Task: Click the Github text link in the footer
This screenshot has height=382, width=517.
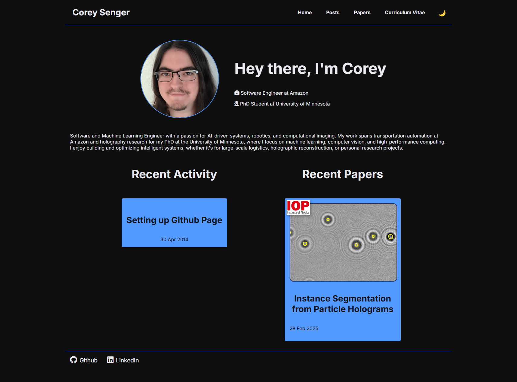Action: click(x=88, y=360)
